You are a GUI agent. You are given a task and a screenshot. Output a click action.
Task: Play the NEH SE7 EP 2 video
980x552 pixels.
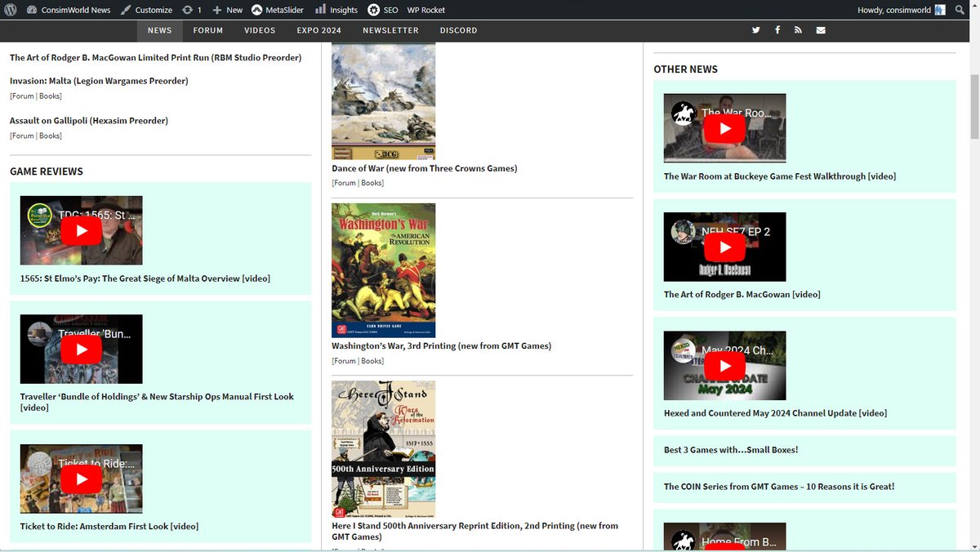[x=725, y=247]
